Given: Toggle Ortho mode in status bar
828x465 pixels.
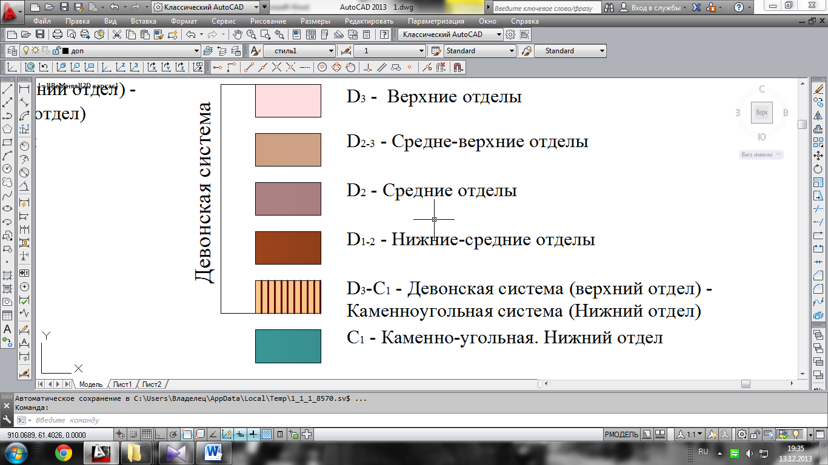Looking at the screenshot, I should pos(160,434).
